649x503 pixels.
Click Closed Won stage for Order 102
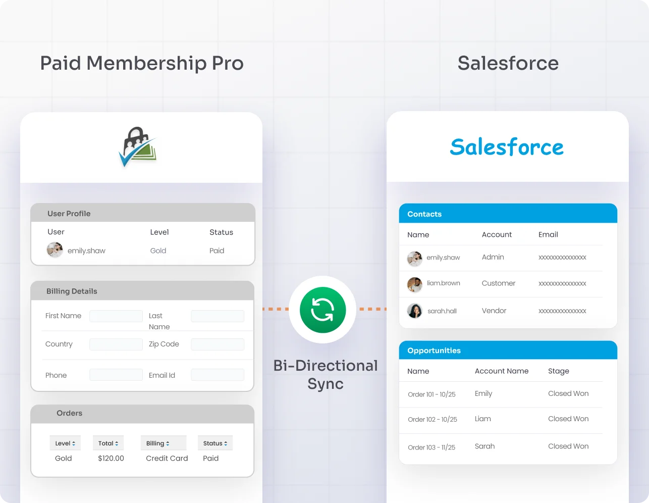(568, 419)
